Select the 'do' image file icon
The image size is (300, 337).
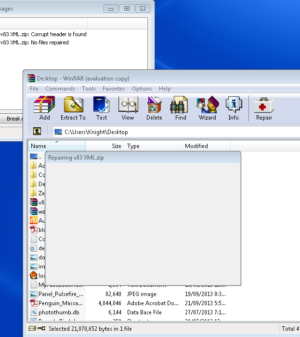(x=34, y=257)
